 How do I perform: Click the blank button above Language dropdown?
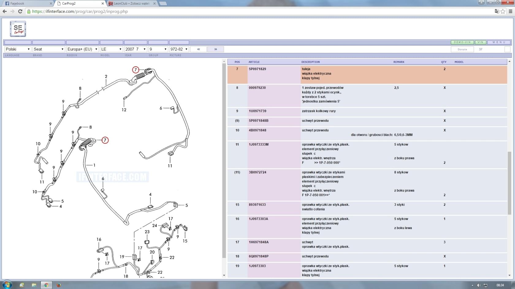[x=18, y=43]
